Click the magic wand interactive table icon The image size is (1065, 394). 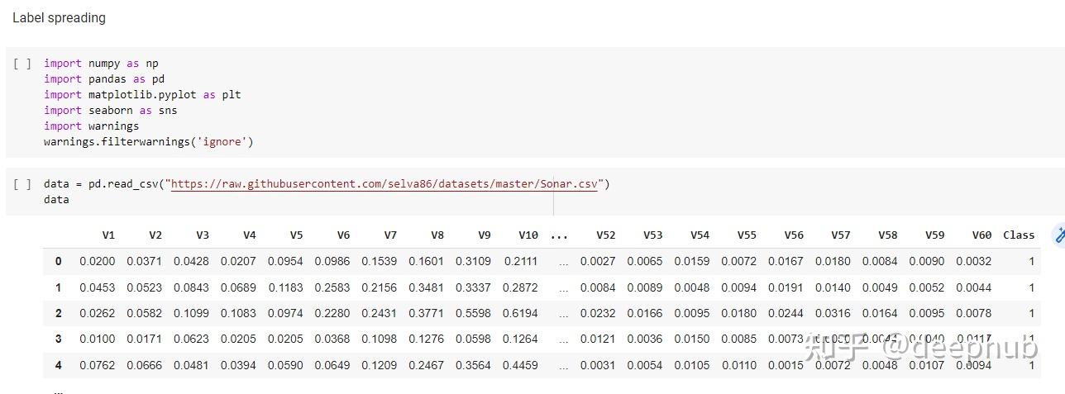(x=1058, y=235)
